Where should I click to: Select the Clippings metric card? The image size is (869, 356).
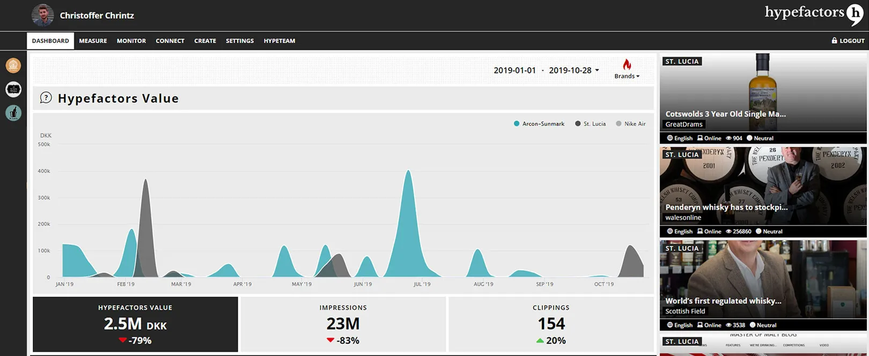coord(551,324)
